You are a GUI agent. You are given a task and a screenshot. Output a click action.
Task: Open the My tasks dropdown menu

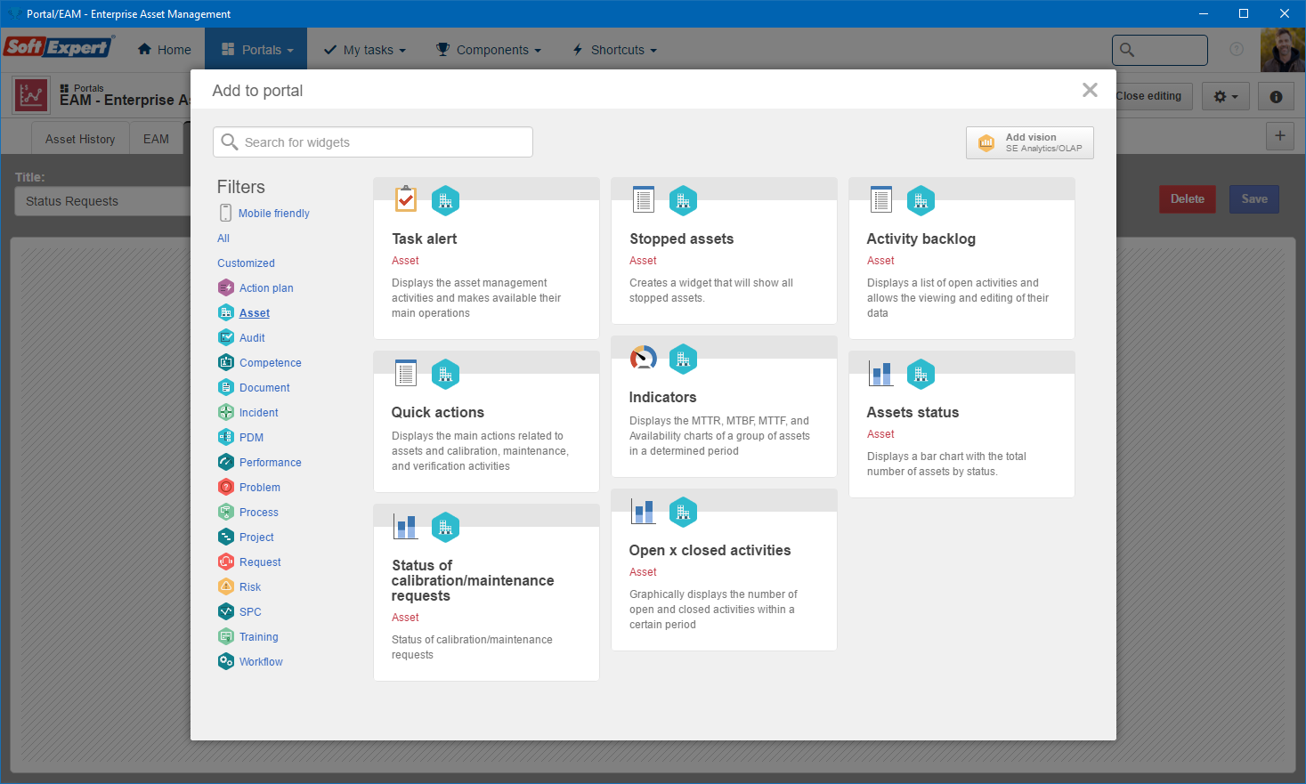tap(364, 50)
